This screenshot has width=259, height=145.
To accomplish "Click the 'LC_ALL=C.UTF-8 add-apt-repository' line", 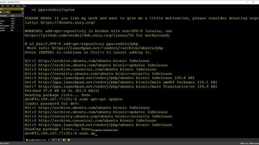I will [82, 44].
